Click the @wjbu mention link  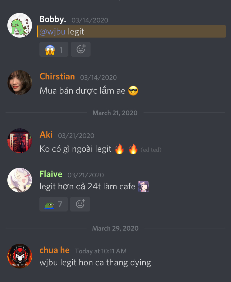tap(53, 32)
